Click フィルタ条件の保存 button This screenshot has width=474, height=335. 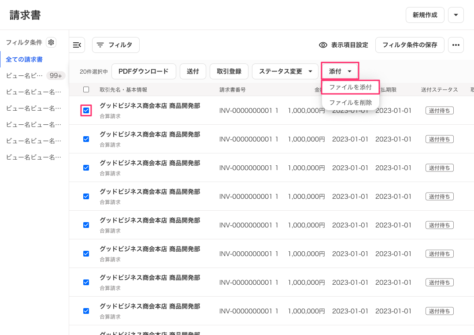410,45
